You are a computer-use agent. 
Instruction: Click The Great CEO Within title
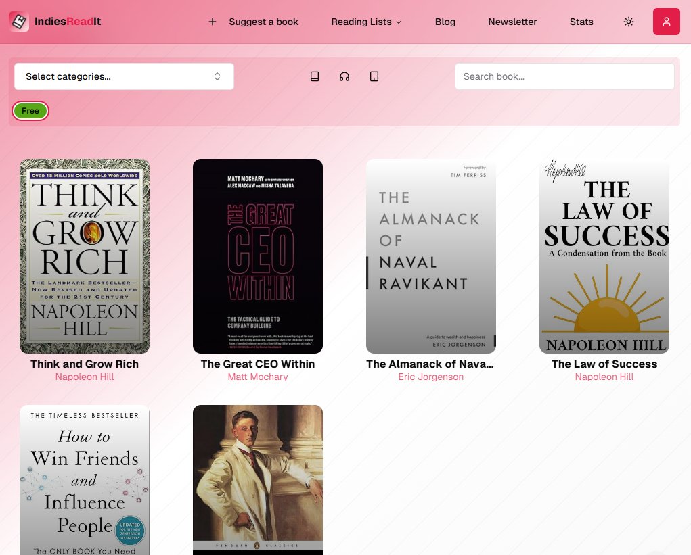[258, 364]
